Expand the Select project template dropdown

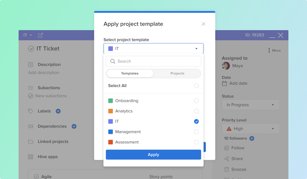153,49
